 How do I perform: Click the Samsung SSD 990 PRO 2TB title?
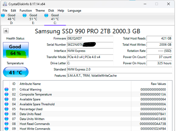coord(87,31)
